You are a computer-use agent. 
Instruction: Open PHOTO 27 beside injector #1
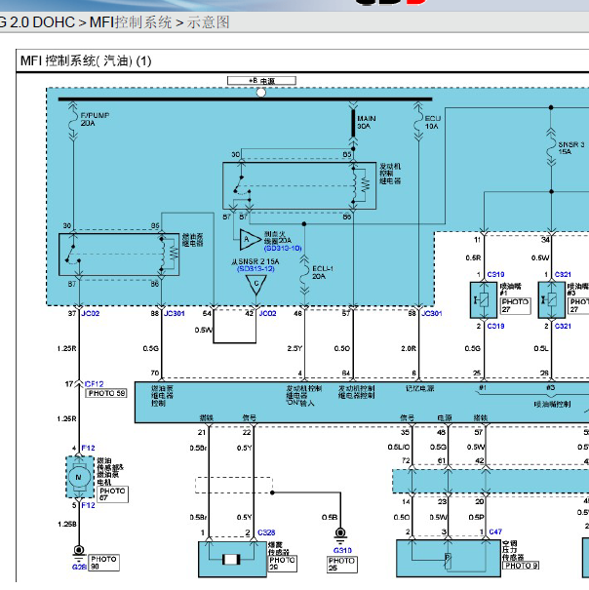(x=516, y=305)
